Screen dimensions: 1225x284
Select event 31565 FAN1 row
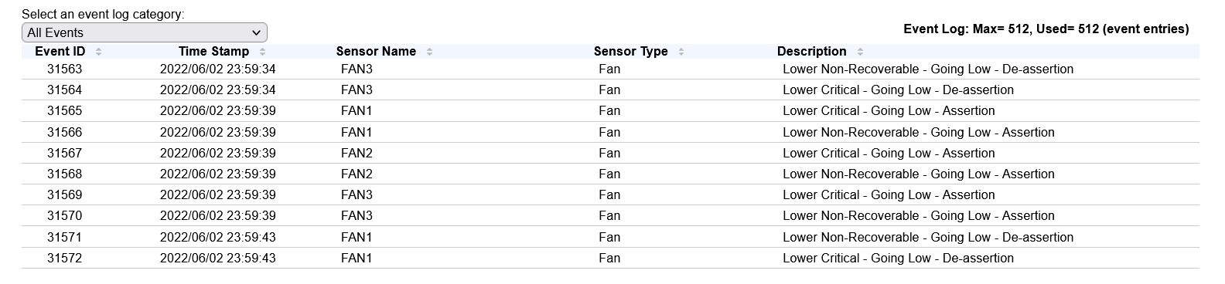coord(610,110)
